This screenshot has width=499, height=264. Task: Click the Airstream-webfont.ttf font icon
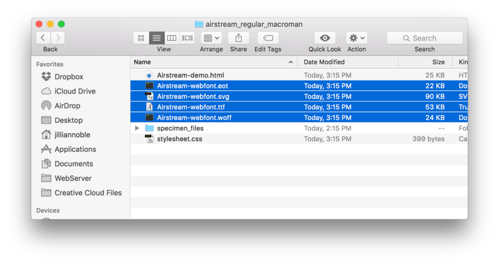pos(149,107)
